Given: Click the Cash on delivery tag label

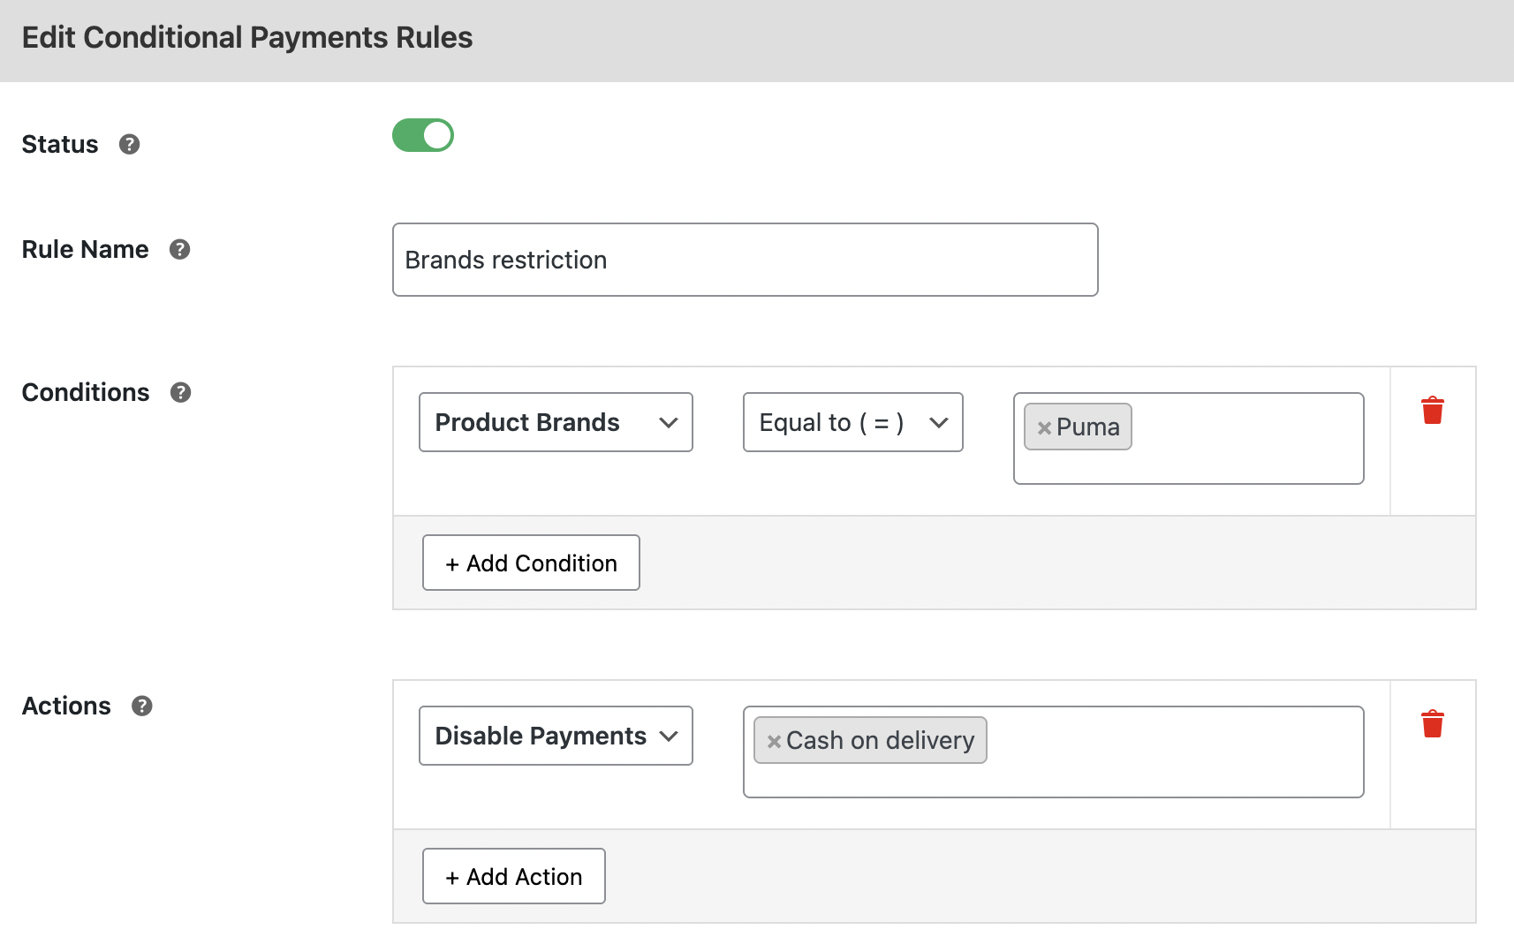Looking at the screenshot, I should click(880, 740).
